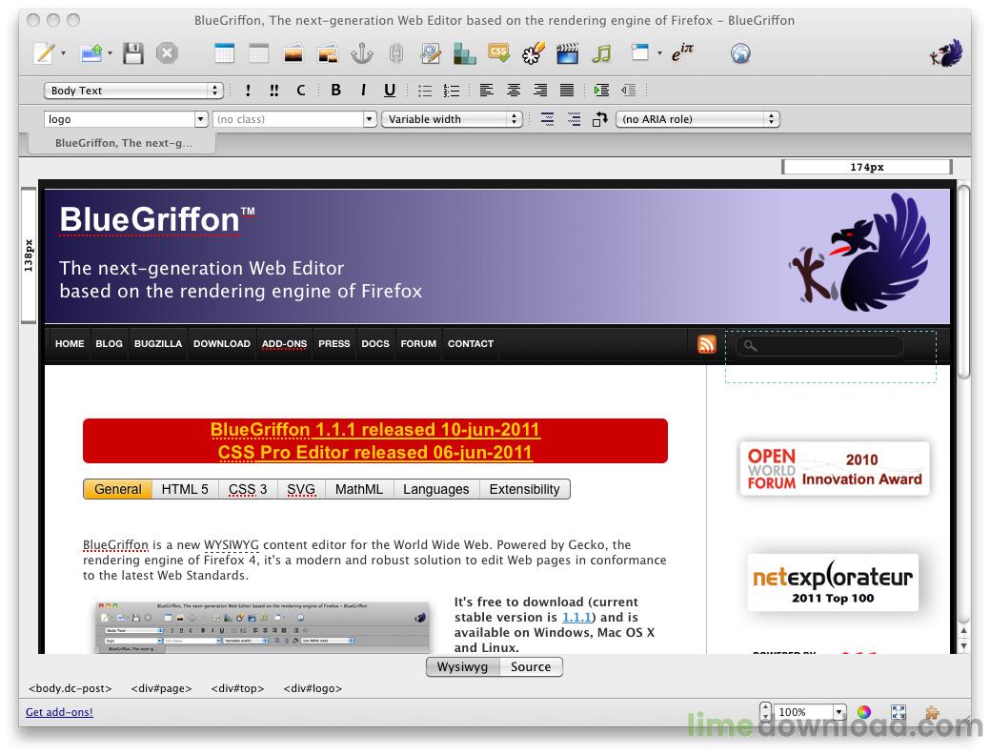Viewport: 990px width, 755px height.
Task: Expand the form icon's dropdown arrow
Action: [659, 53]
